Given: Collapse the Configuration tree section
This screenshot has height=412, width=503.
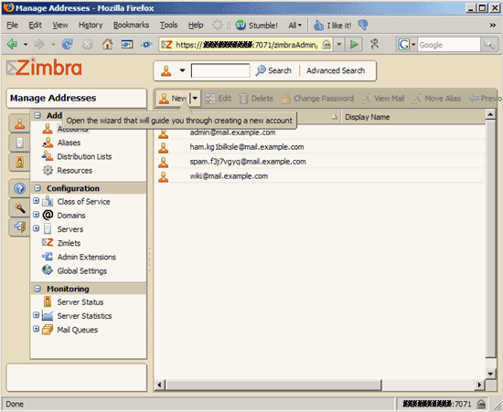Looking at the screenshot, I should 37,188.
